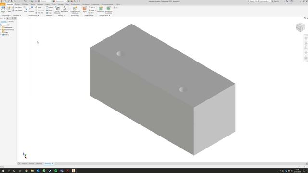
Task: Switch to the View ribbon tab
Action: coord(67,4)
